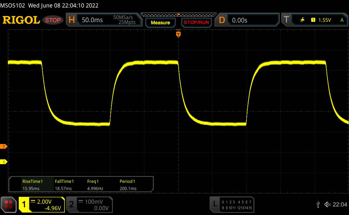
Task: Click the logic analyzer L icon
Action: point(215,204)
